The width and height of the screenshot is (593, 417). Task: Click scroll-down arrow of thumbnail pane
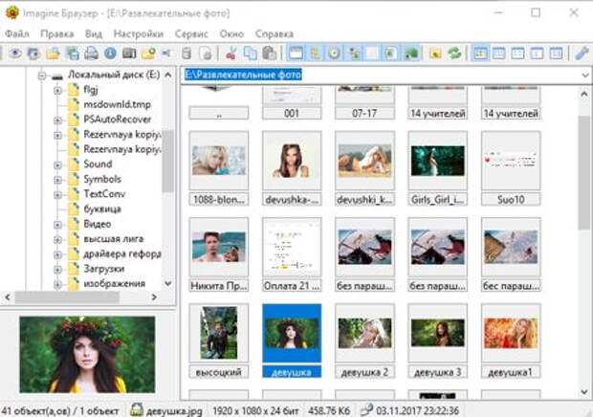tap(584, 391)
